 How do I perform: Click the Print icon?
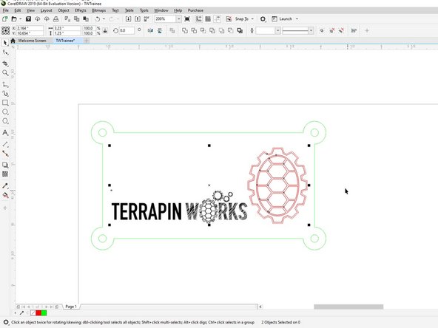click(x=56, y=19)
